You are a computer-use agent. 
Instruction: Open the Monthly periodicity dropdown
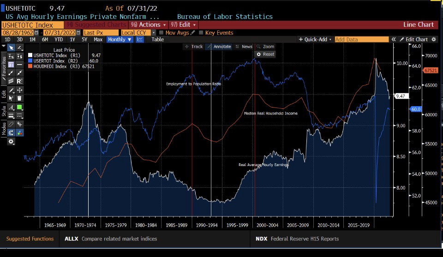120,40
